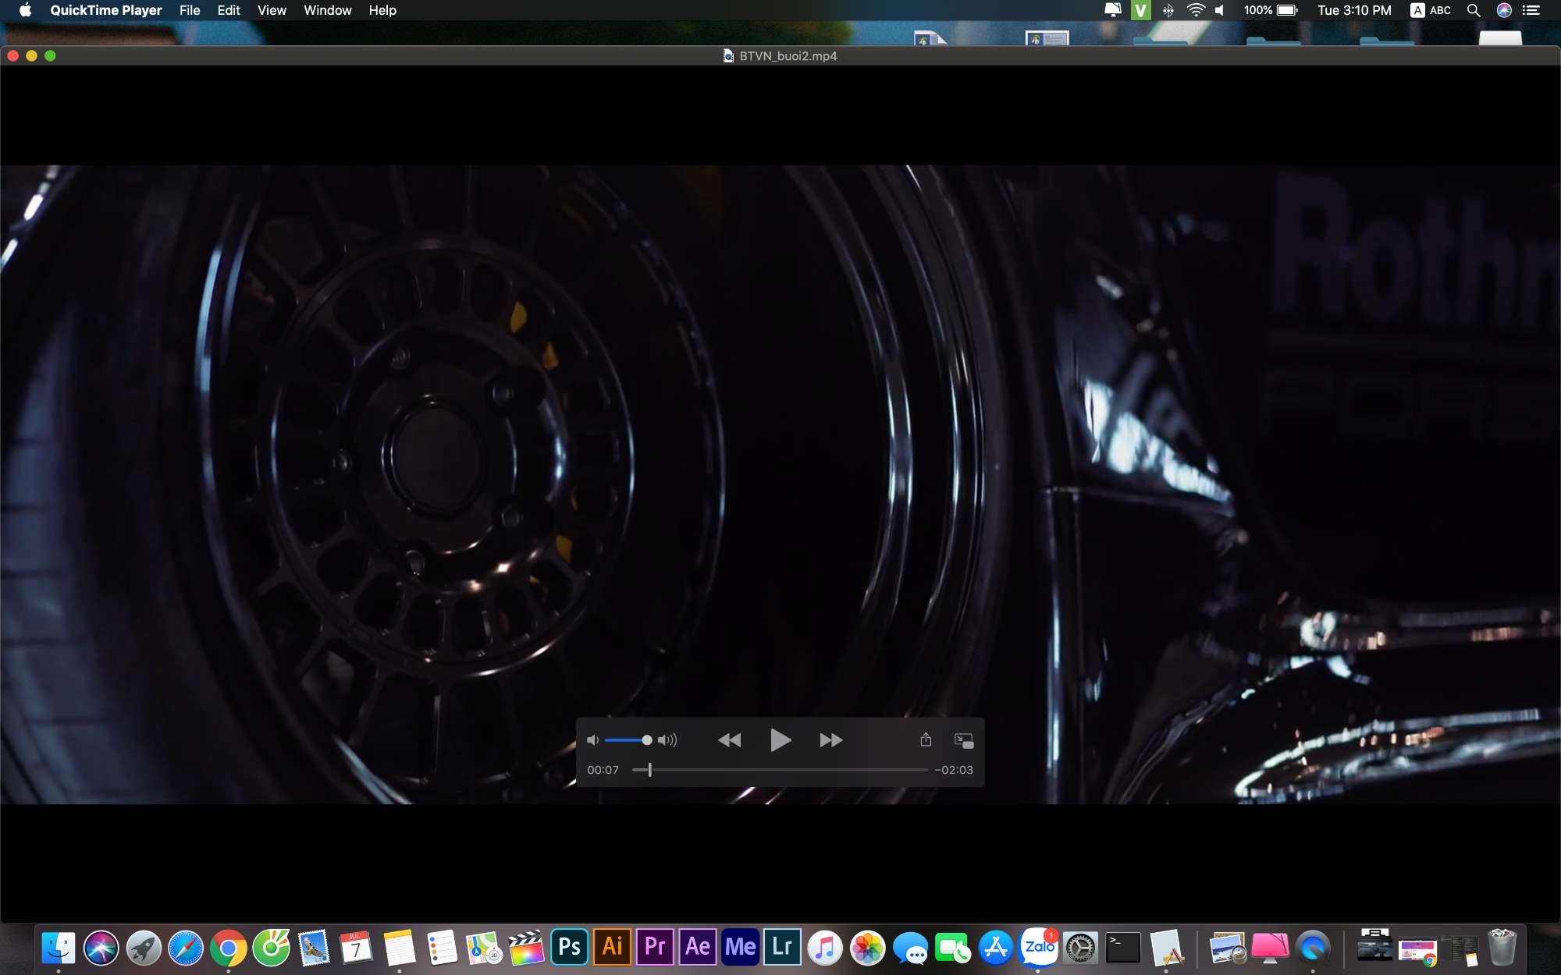The image size is (1561, 975).
Task: Open Google Chrome from the Dock
Action: (228, 948)
